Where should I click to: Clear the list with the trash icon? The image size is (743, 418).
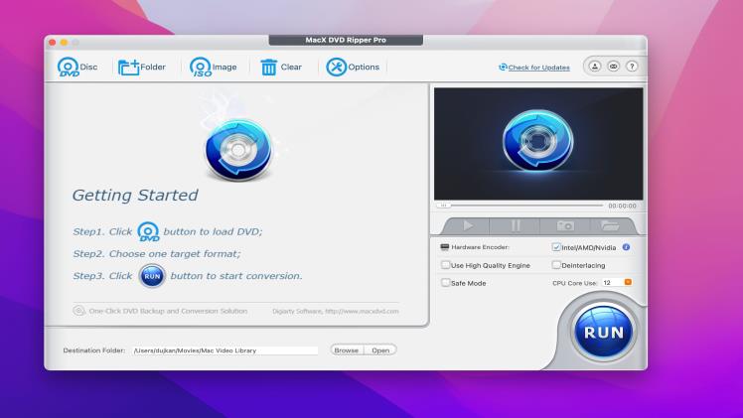tap(281, 68)
